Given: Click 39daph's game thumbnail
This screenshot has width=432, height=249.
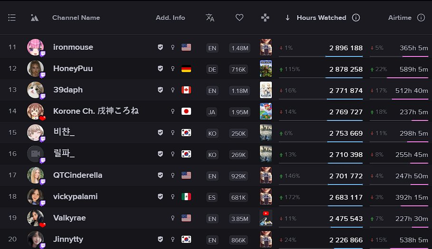Looking at the screenshot, I should click(x=266, y=90).
